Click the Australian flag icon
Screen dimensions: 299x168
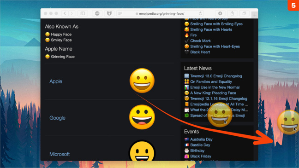[x=186, y=139]
